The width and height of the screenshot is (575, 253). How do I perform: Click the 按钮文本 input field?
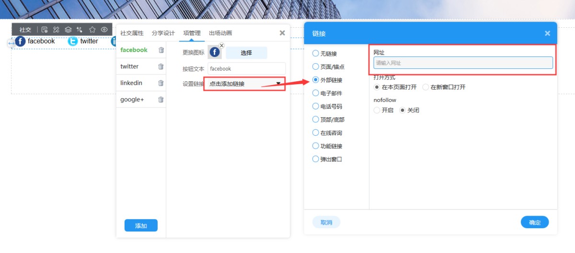click(x=247, y=68)
